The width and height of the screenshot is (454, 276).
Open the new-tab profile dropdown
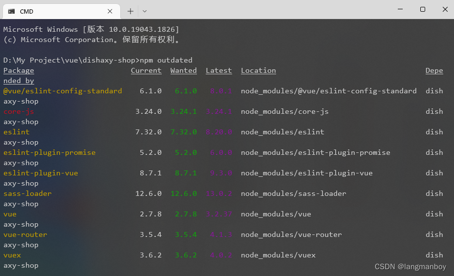point(145,11)
